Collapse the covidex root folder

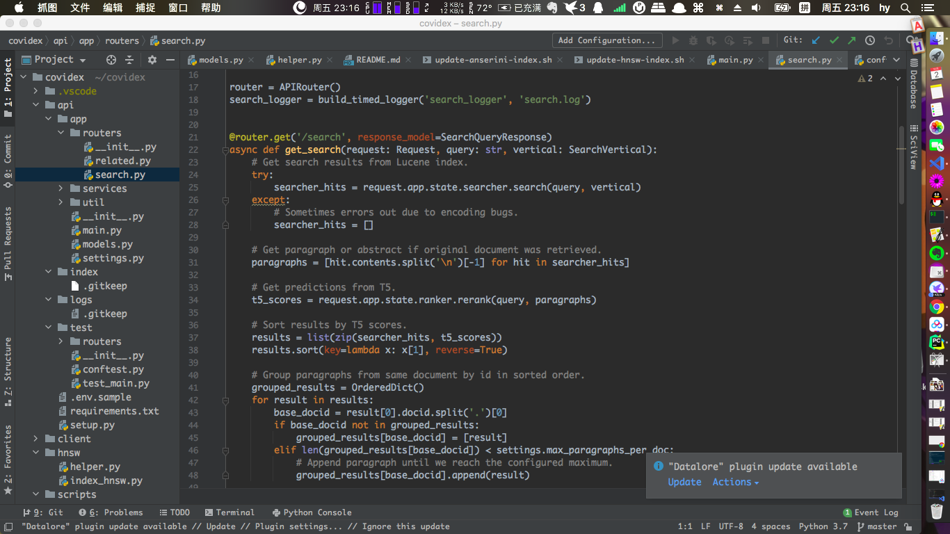25,77
